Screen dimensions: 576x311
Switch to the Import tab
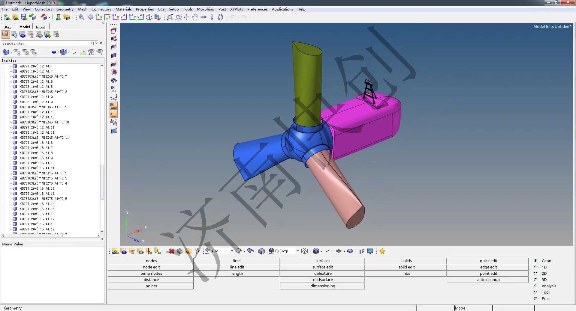coord(40,27)
